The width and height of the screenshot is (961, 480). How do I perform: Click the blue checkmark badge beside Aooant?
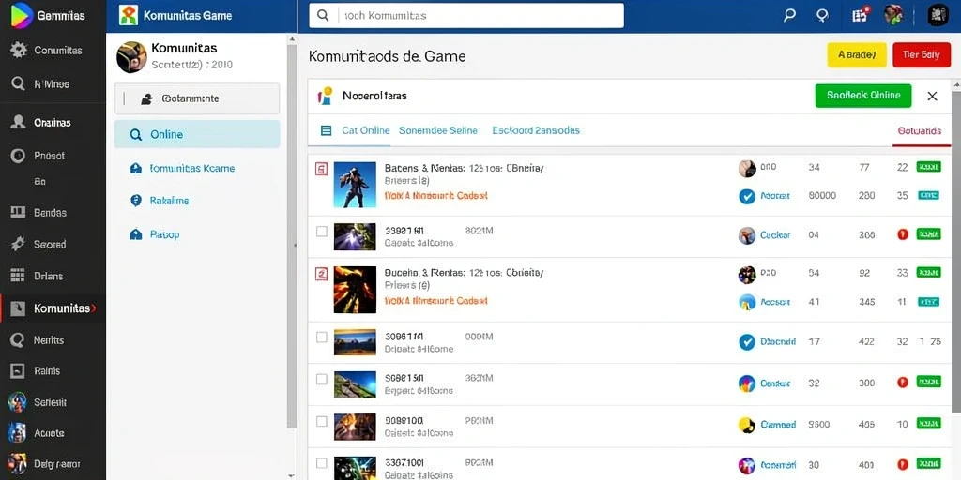[x=746, y=197]
